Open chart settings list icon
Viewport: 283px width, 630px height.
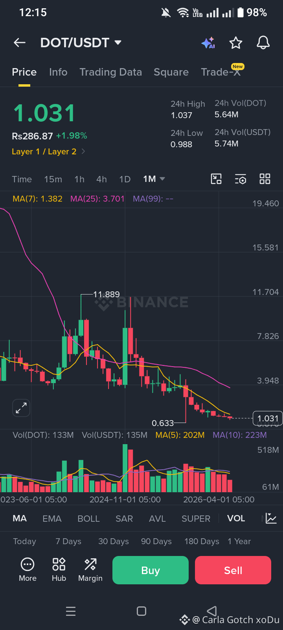[x=241, y=179]
